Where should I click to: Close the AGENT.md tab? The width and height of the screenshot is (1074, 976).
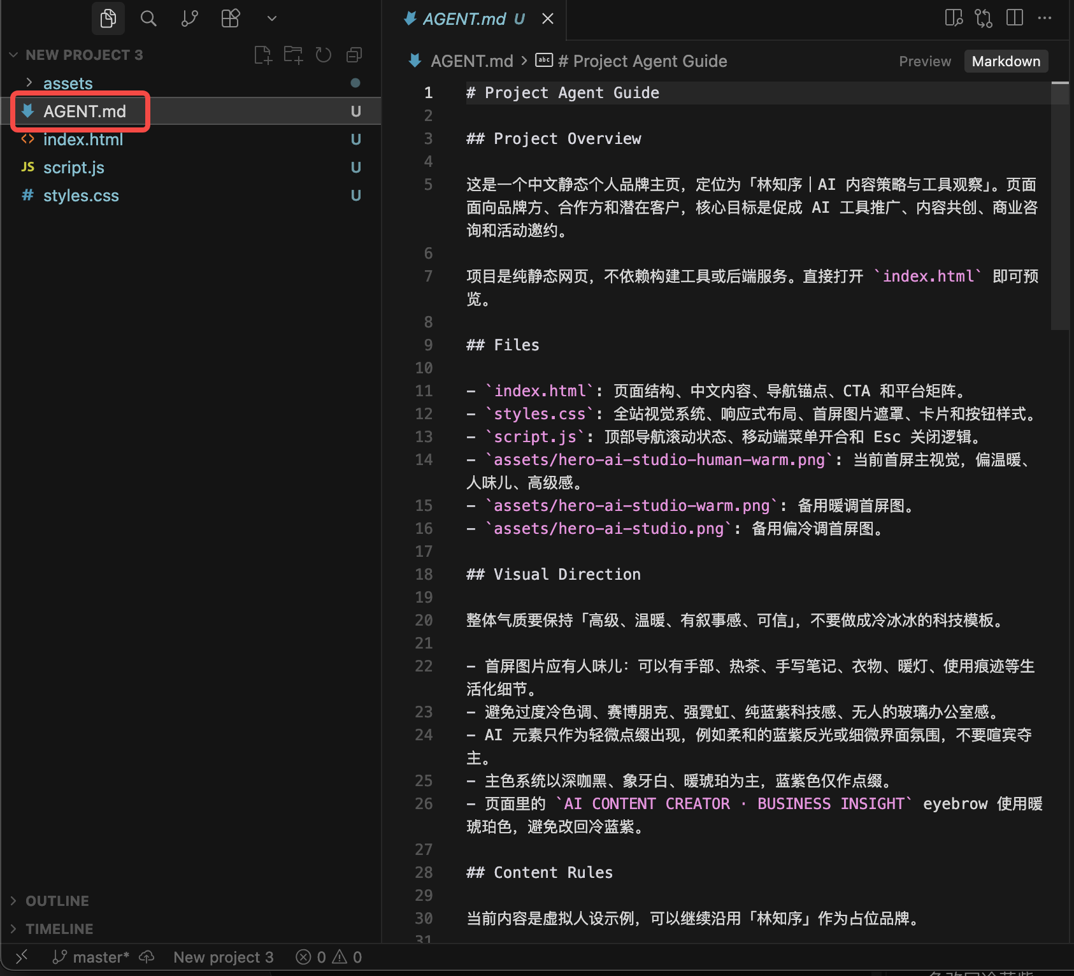(548, 19)
